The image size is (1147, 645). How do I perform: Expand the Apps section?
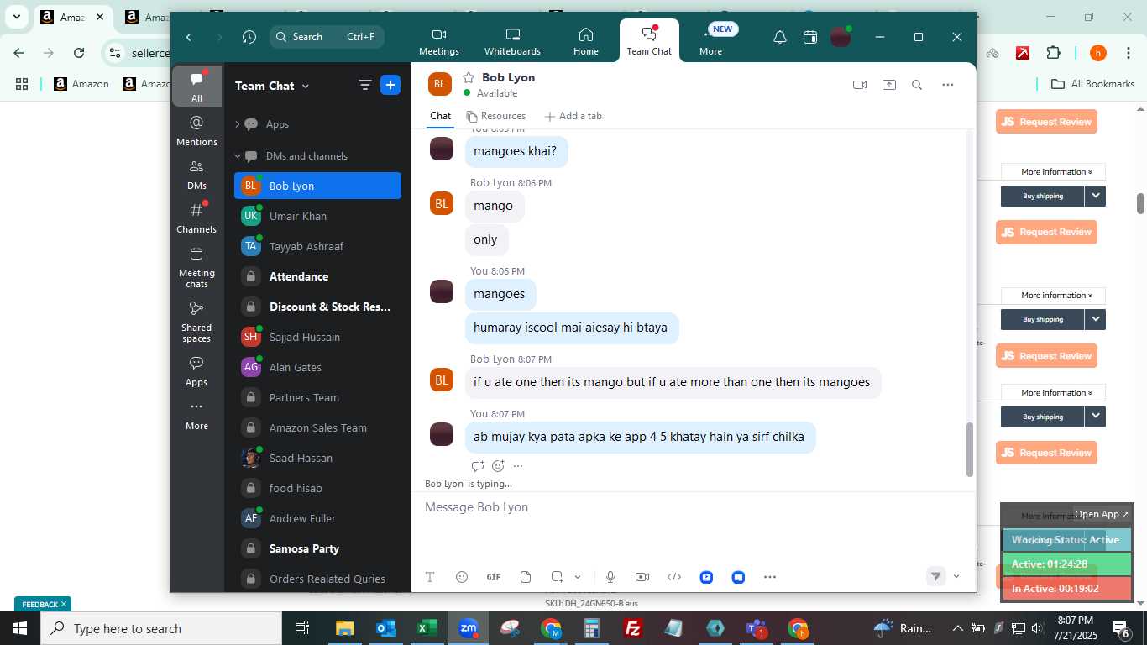tap(238, 124)
